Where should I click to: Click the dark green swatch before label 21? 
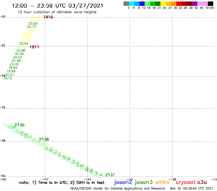(158, 4)
